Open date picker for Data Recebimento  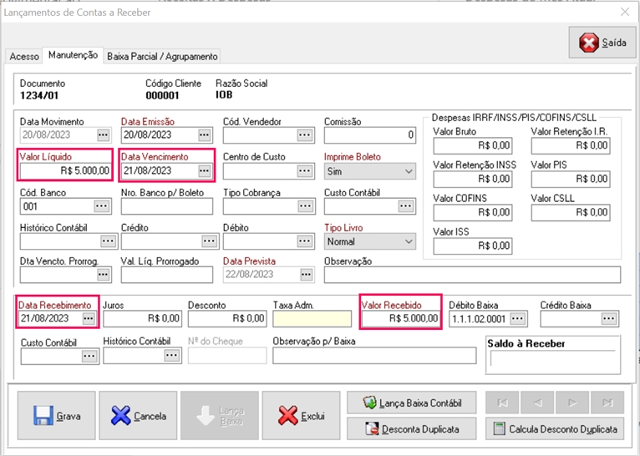click(89, 318)
